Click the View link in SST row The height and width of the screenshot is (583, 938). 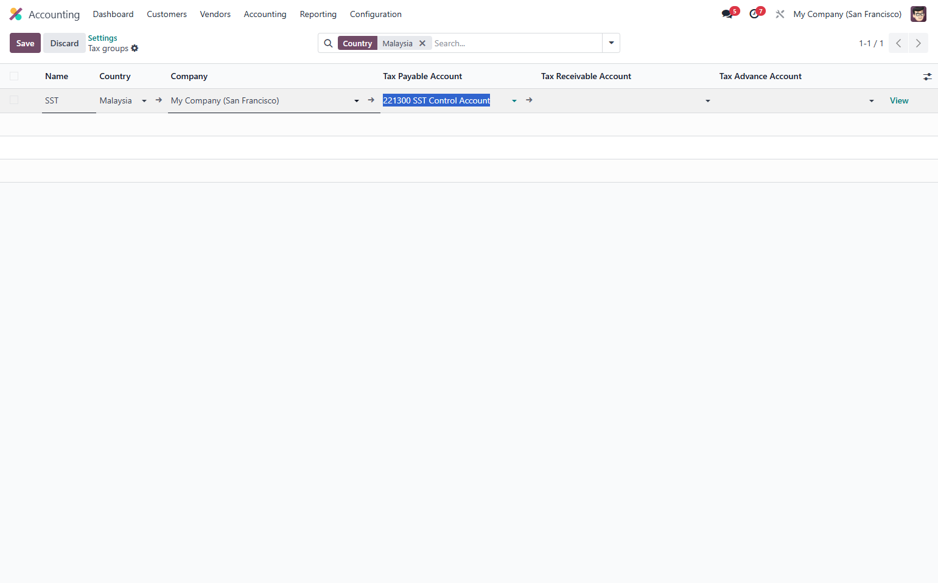click(899, 101)
